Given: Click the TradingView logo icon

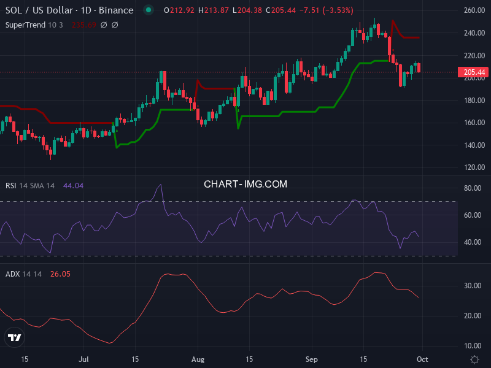Looking at the screenshot, I should pyautogui.click(x=15, y=338).
